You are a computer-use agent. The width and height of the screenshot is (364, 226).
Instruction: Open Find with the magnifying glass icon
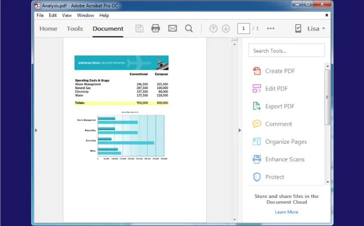pos(189,29)
